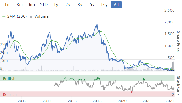Select the 1y time range

[56, 5]
